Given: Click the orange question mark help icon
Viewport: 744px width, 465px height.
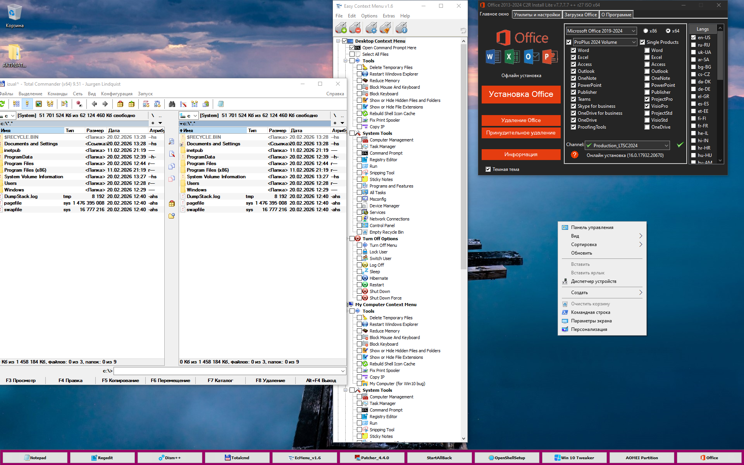Looking at the screenshot, I should point(575,155).
